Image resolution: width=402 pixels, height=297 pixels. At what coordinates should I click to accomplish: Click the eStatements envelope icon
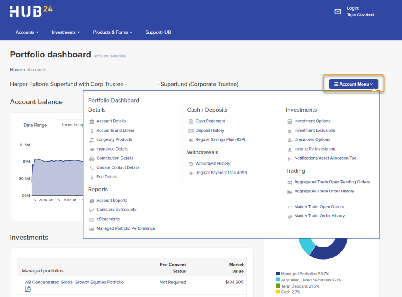[x=91, y=219]
